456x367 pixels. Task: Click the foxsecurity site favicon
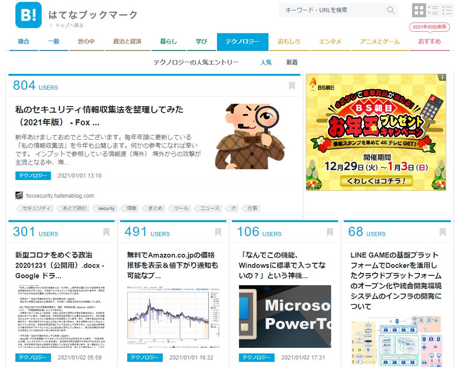[19, 195]
